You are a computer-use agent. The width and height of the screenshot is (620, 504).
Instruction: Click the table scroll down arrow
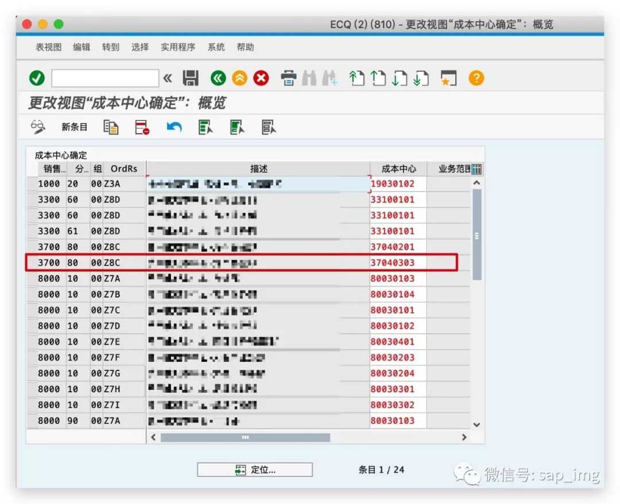coord(476,425)
